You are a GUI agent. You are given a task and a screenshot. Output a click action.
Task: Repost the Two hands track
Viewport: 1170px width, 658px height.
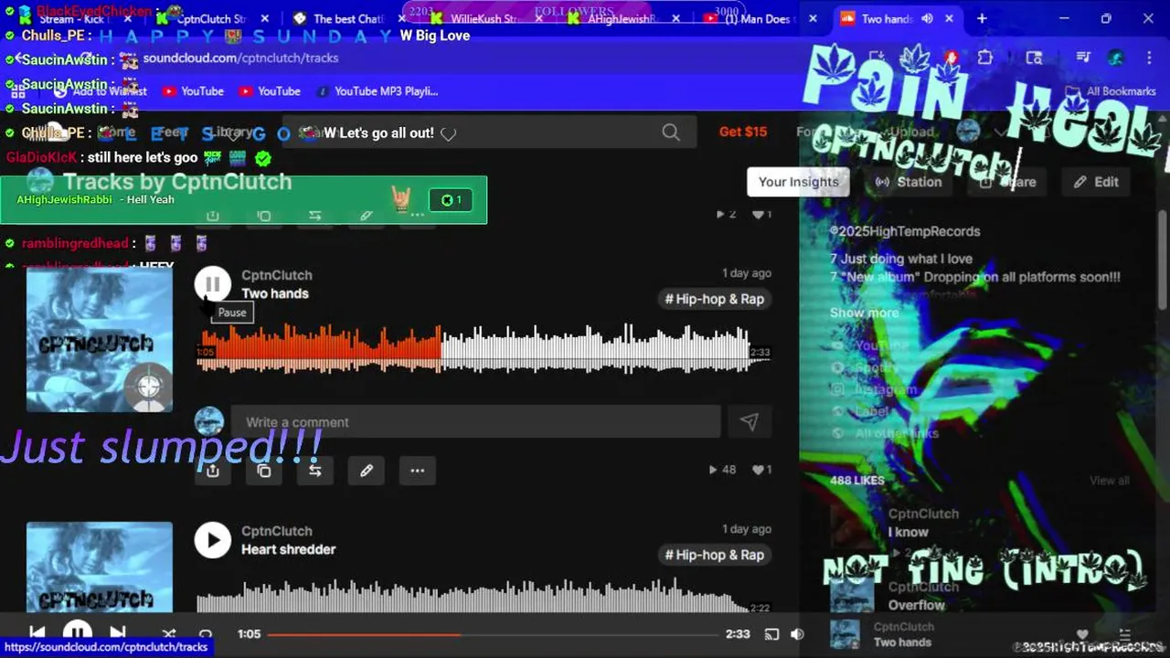coord(315,471)
